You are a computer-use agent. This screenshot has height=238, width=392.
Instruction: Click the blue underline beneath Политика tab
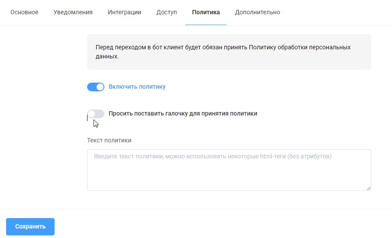coord(206,25)
